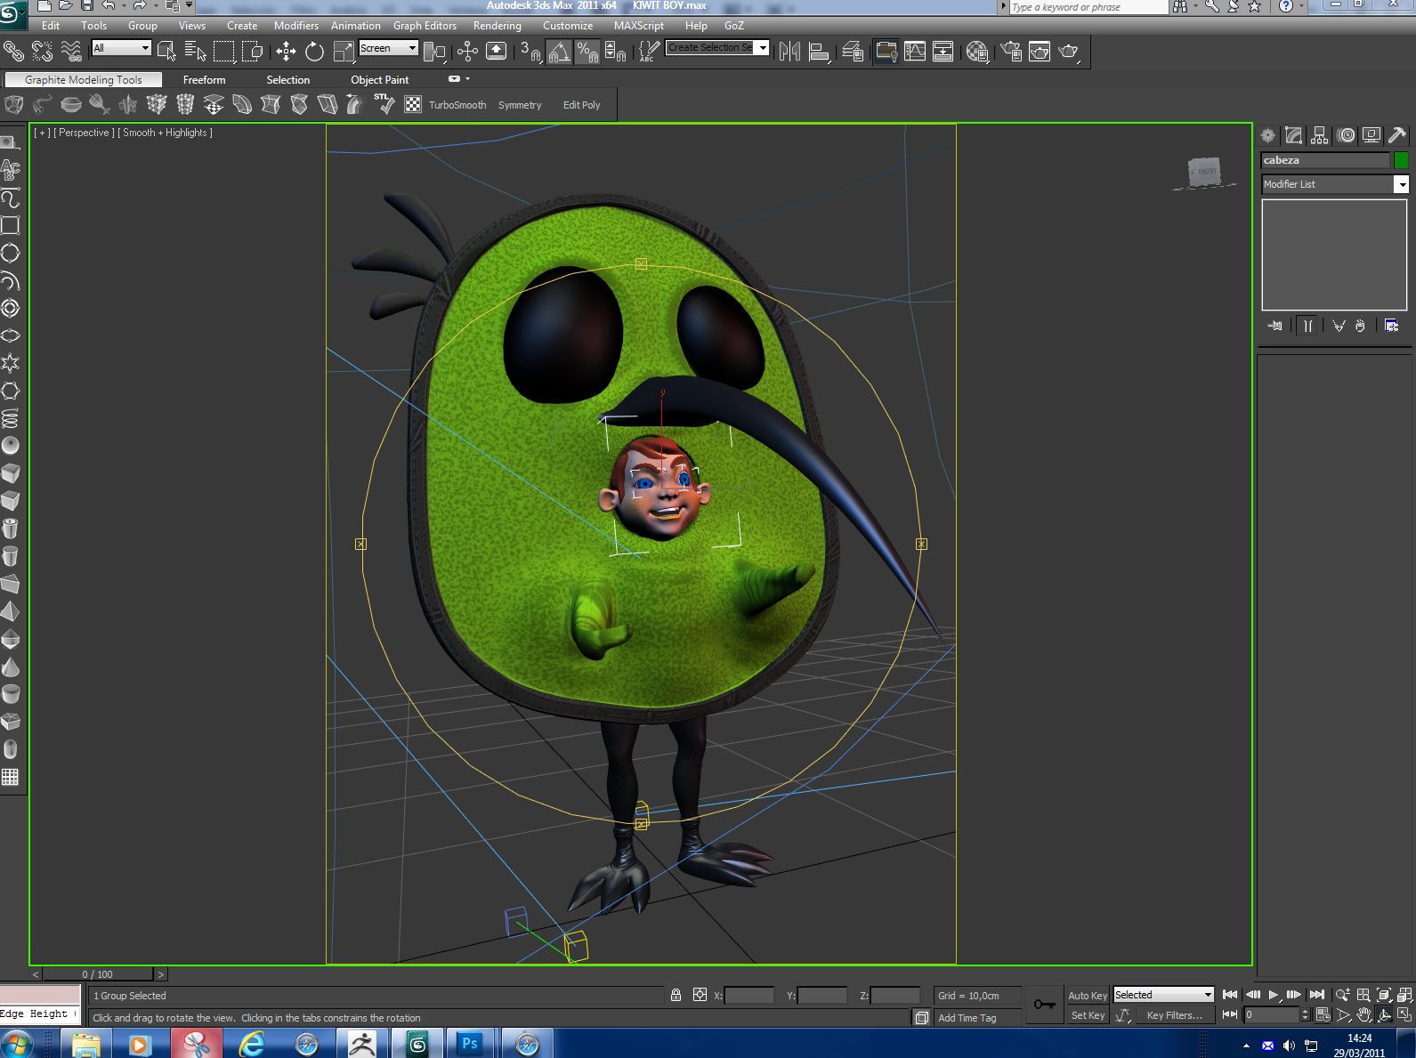The image size is (1416, 1058).
Task: Click the Unlink Selection icon
Action: click(42, 51)
